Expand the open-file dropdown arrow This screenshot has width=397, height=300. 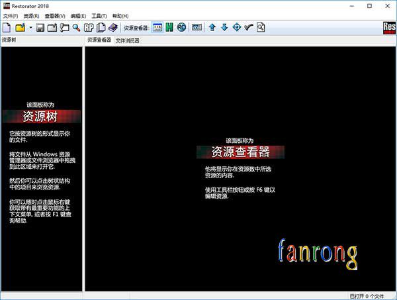30,27
